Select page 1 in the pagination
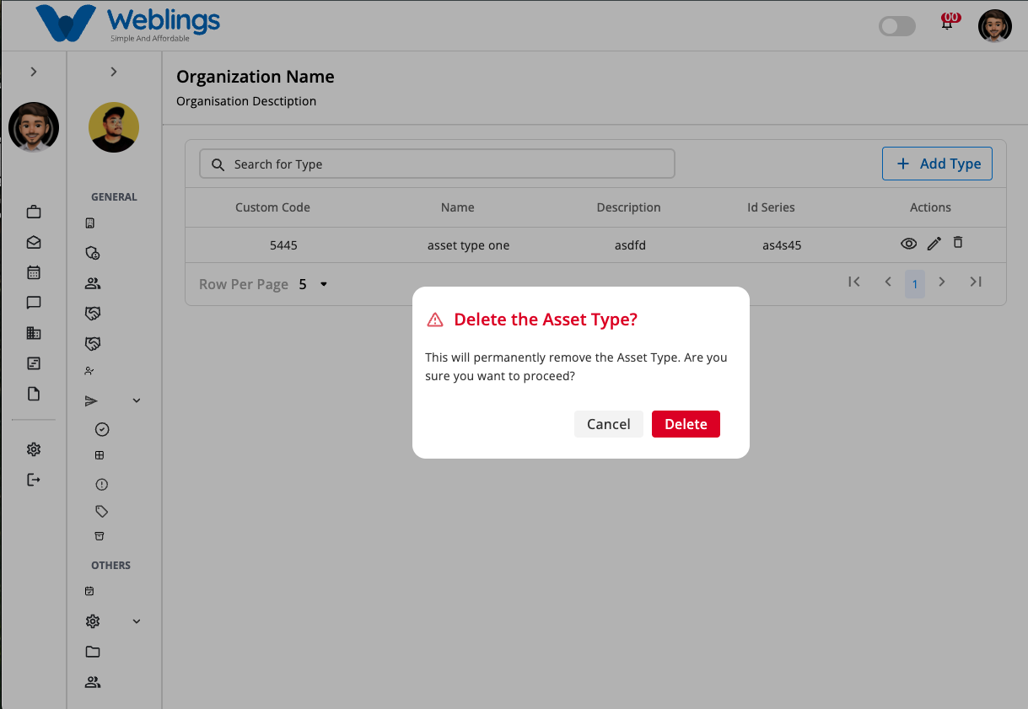The height and width of the screenshot is (709, 1028). coord(915,284)
